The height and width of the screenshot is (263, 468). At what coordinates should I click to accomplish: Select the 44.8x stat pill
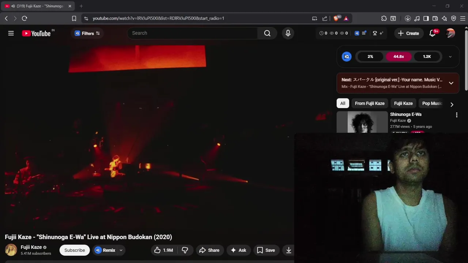[399, 57]
